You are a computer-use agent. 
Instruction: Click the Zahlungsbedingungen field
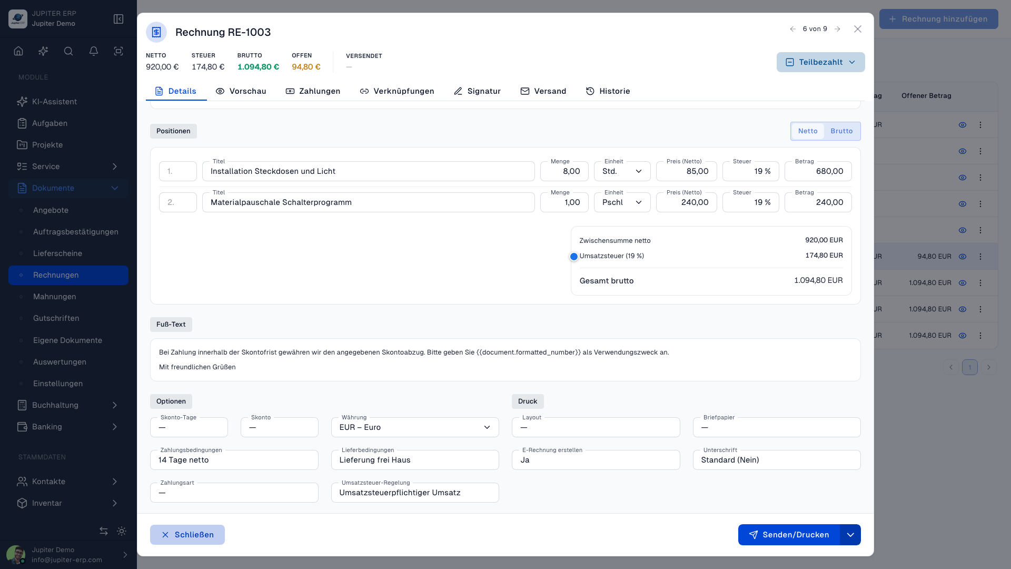point(234,460)
